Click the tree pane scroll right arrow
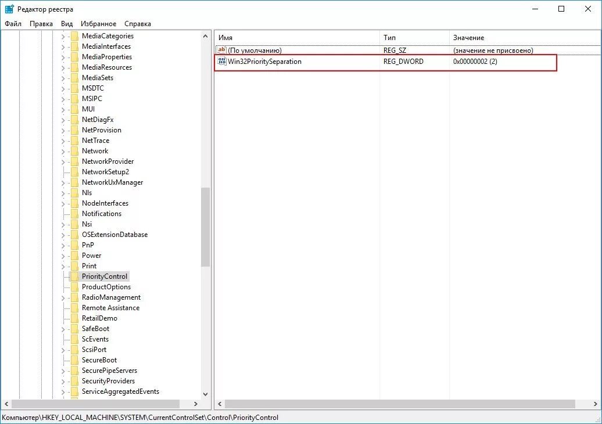Image resolution: width=602 pixels, height=424 pixels. pos(196,404)
